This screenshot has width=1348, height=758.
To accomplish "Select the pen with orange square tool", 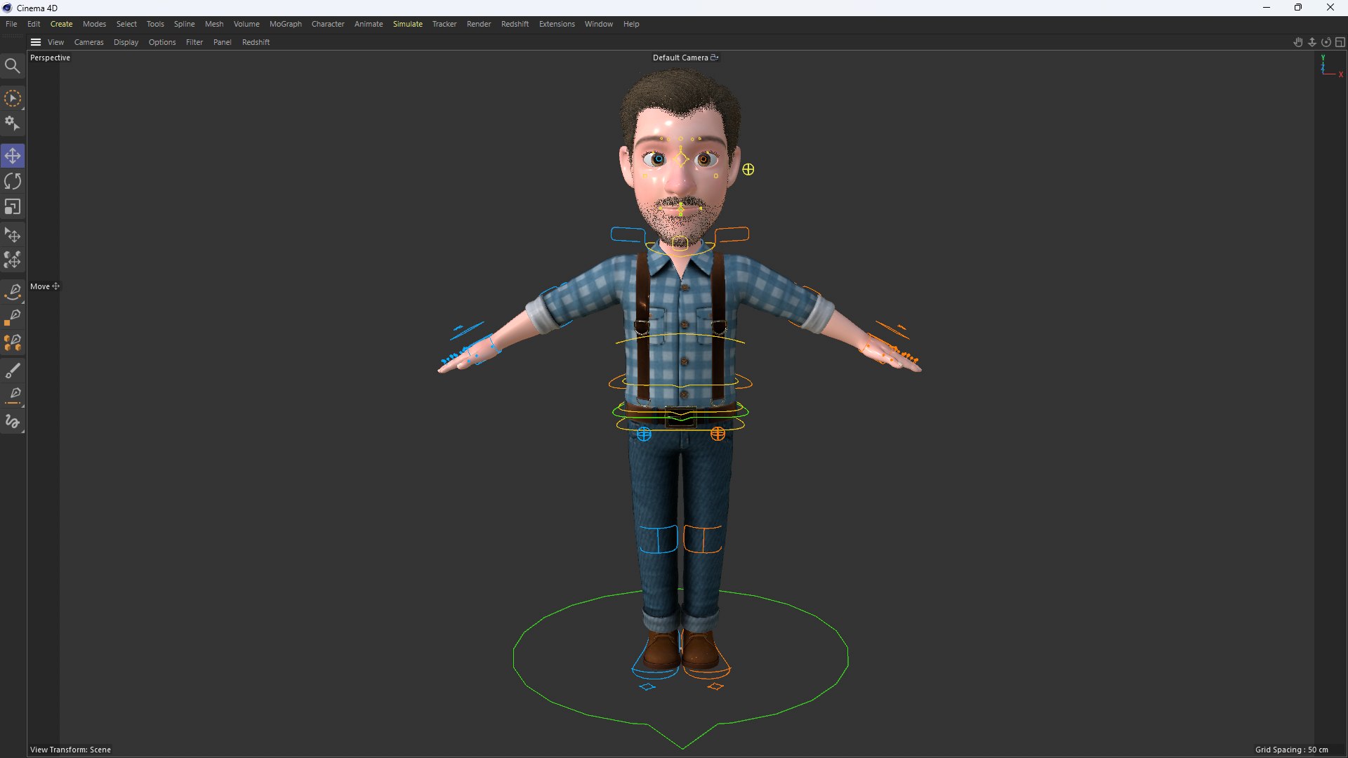I will coord(13,317).
